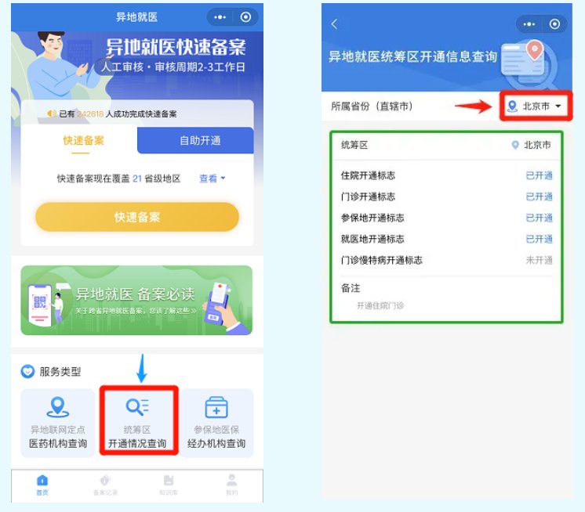Screen dimensions: 585x512
Task: Open 异地联网定点 医药机构查询 service
Action: coord(58,423)
